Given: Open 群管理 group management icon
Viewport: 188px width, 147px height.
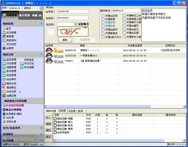Looking at the screenshot, I should click(4, 36).
